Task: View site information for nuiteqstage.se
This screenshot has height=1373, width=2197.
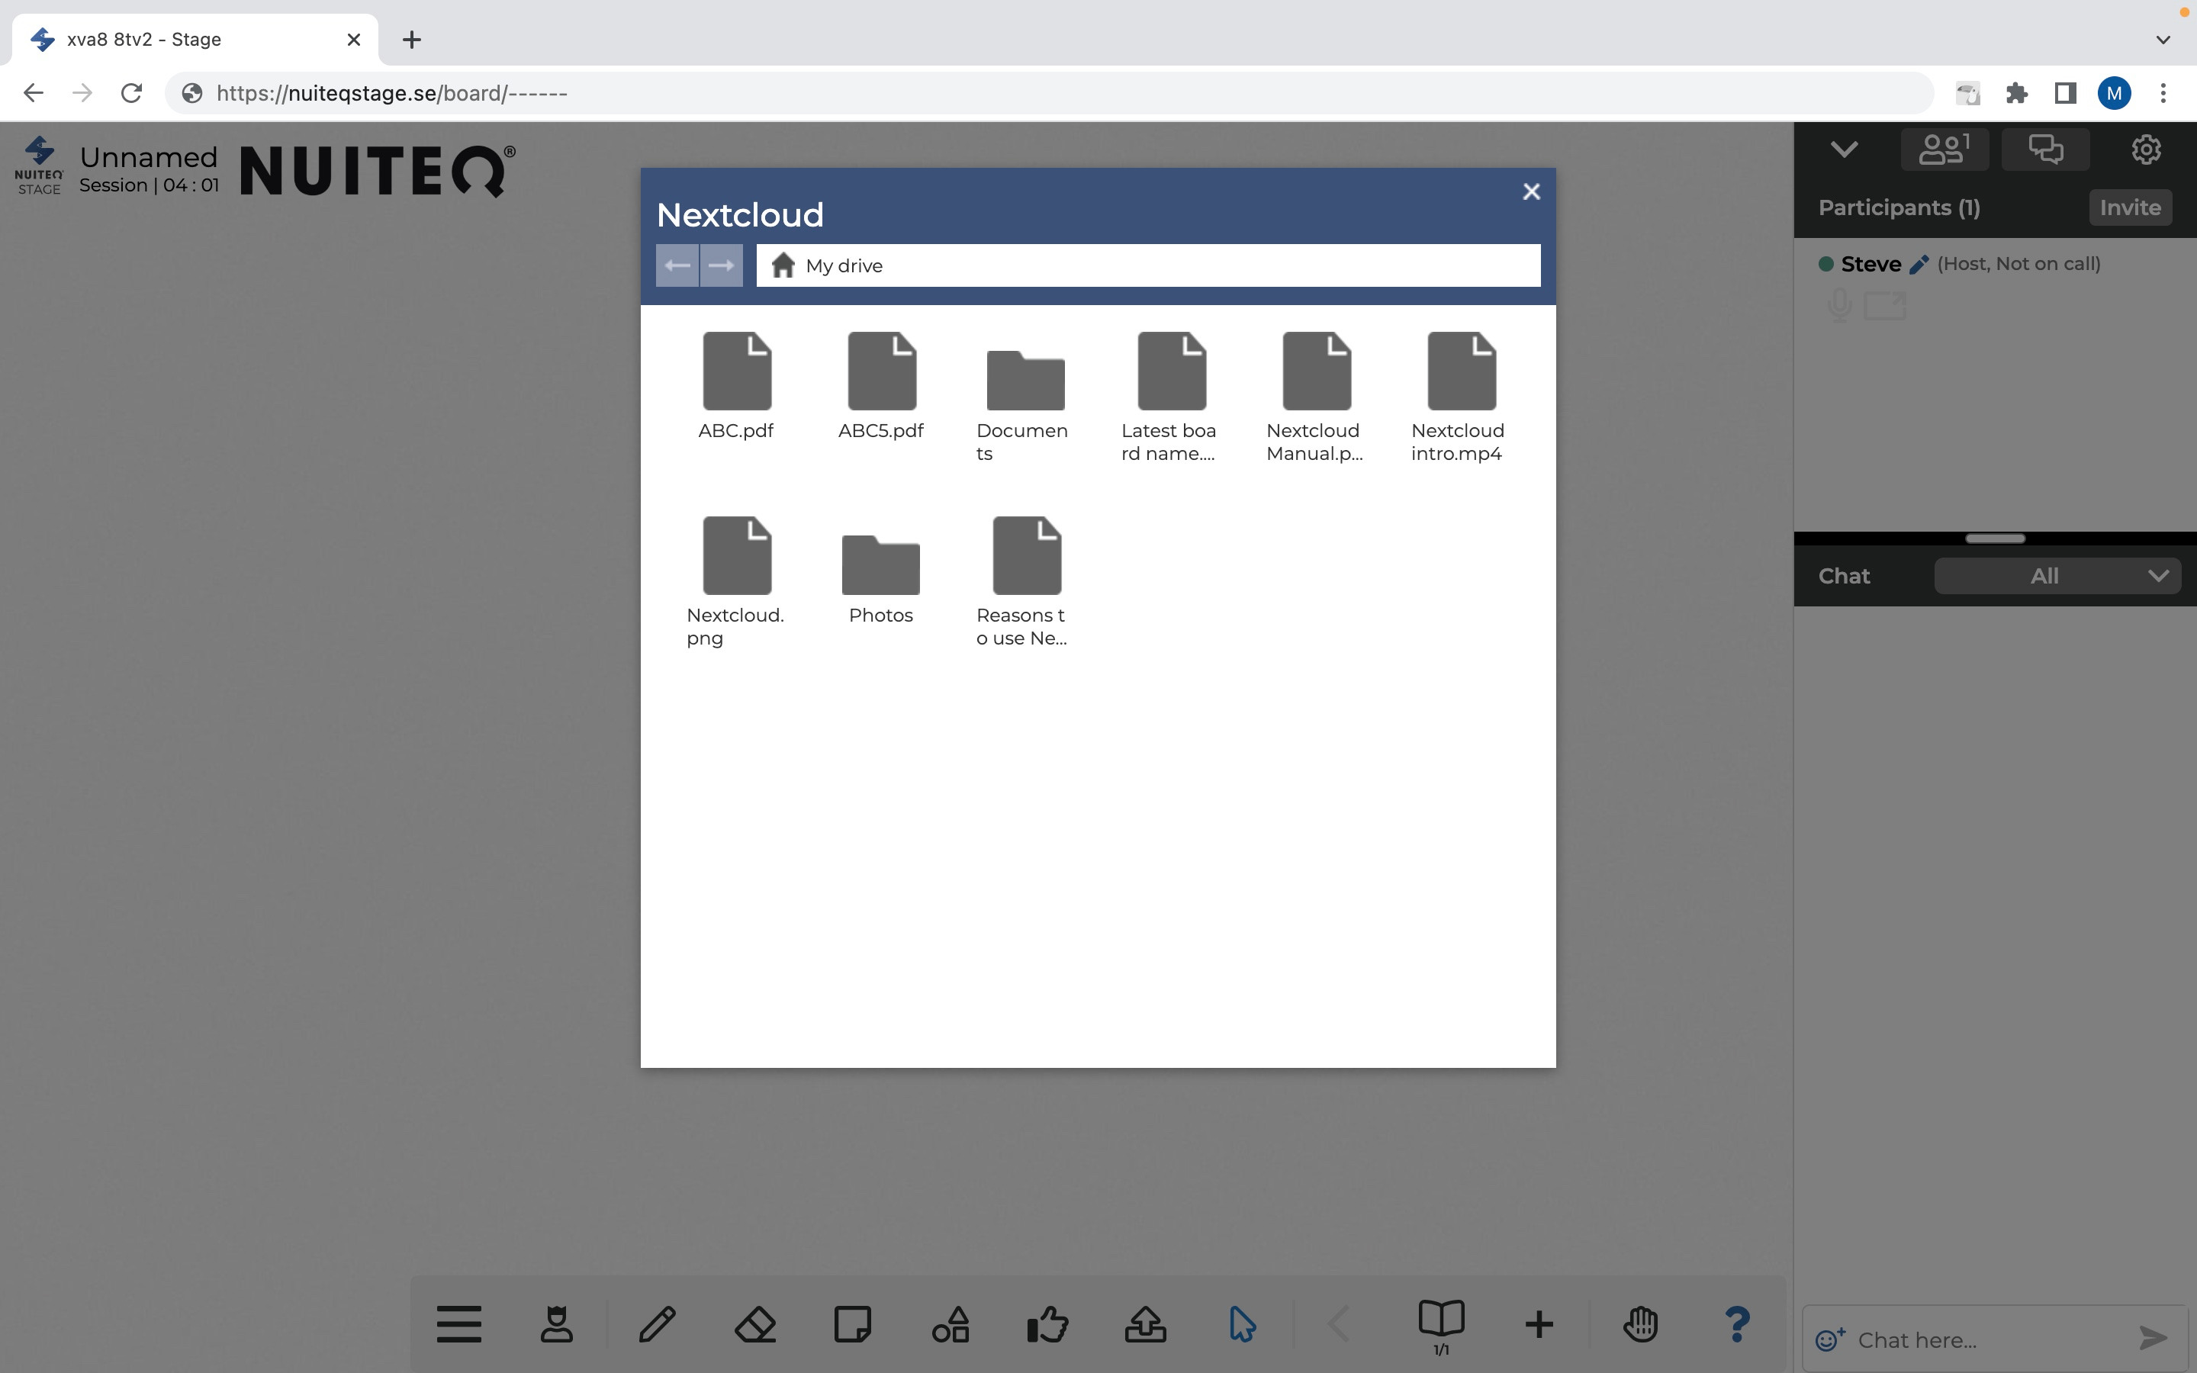Action: click(x=191, y=92)
